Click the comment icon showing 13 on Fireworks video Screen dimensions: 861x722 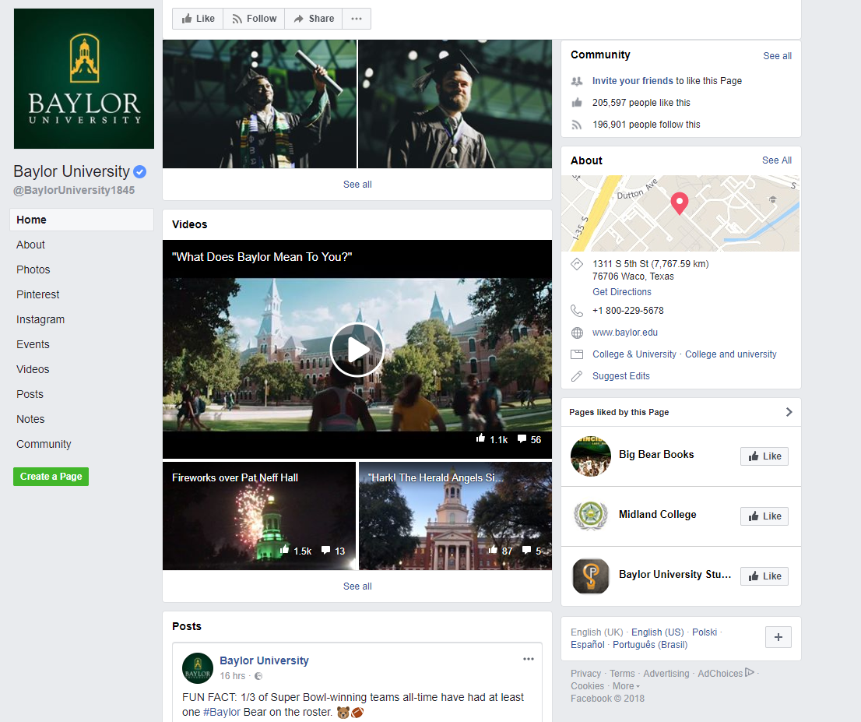click(325, 550)
